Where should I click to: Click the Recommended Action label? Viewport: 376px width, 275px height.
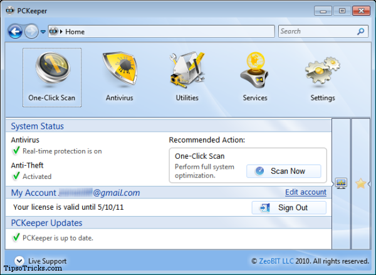pyautogui.click(x=207, y=140)
